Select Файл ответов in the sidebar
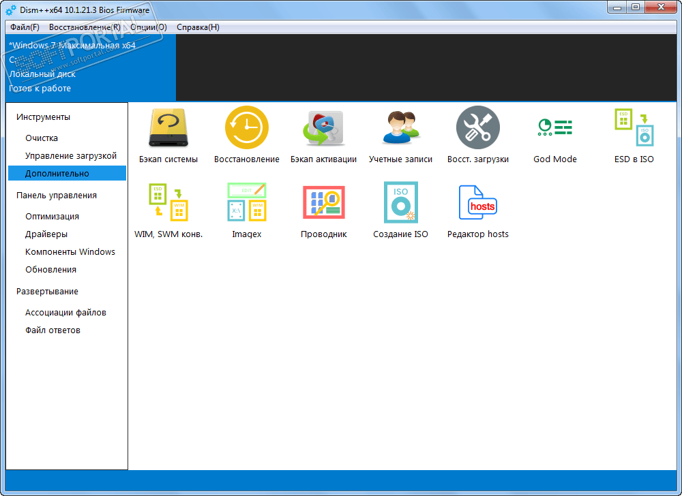 coord(53,330)
